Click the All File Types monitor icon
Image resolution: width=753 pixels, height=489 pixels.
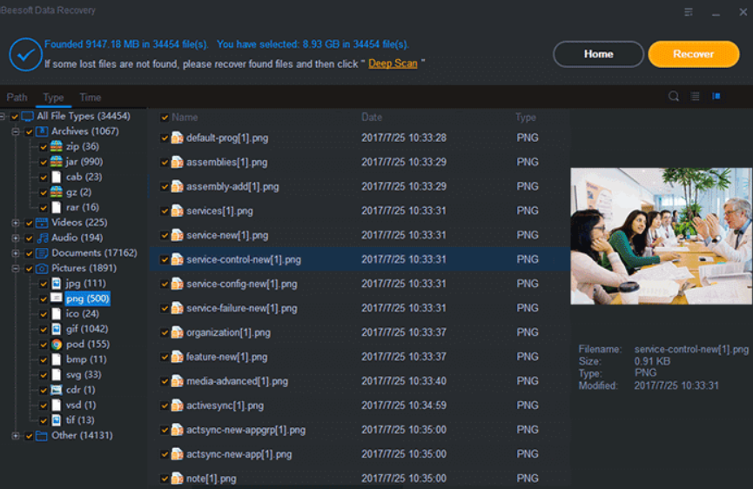pyautogui.click(x=27, y=116)
